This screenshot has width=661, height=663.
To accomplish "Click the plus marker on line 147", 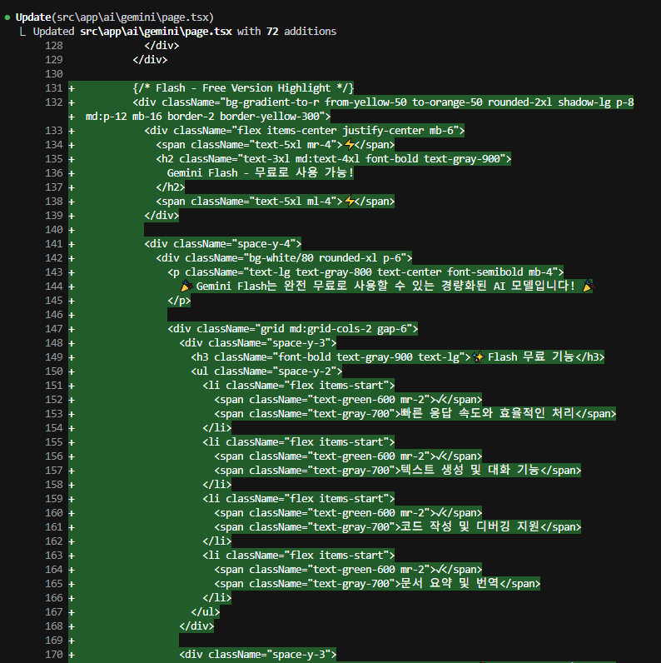I will click(72, 328).
